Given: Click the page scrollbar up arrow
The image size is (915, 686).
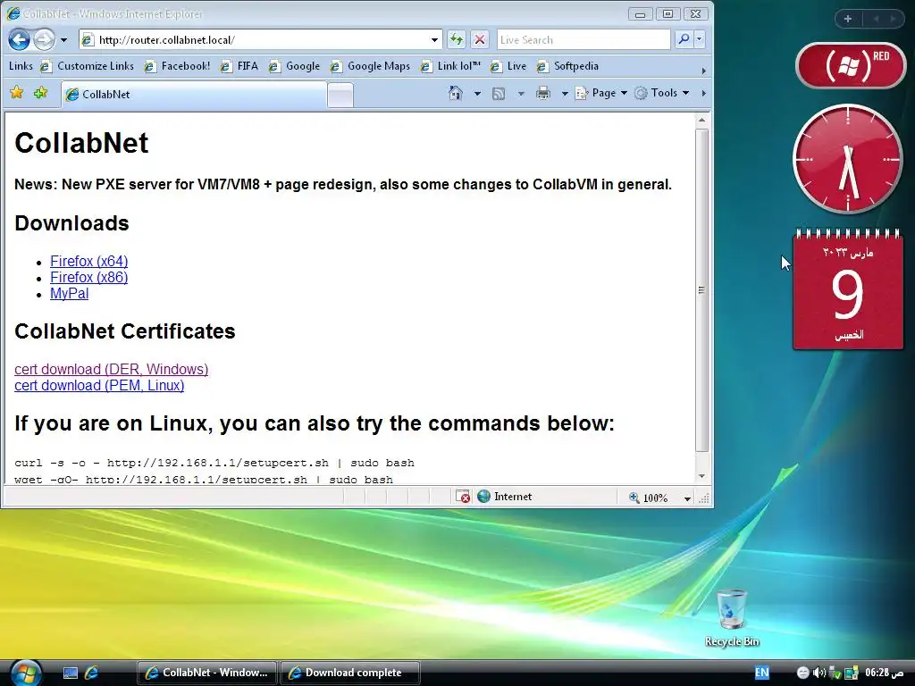Looking at the screenshot, I should click(x=702, y=121).
